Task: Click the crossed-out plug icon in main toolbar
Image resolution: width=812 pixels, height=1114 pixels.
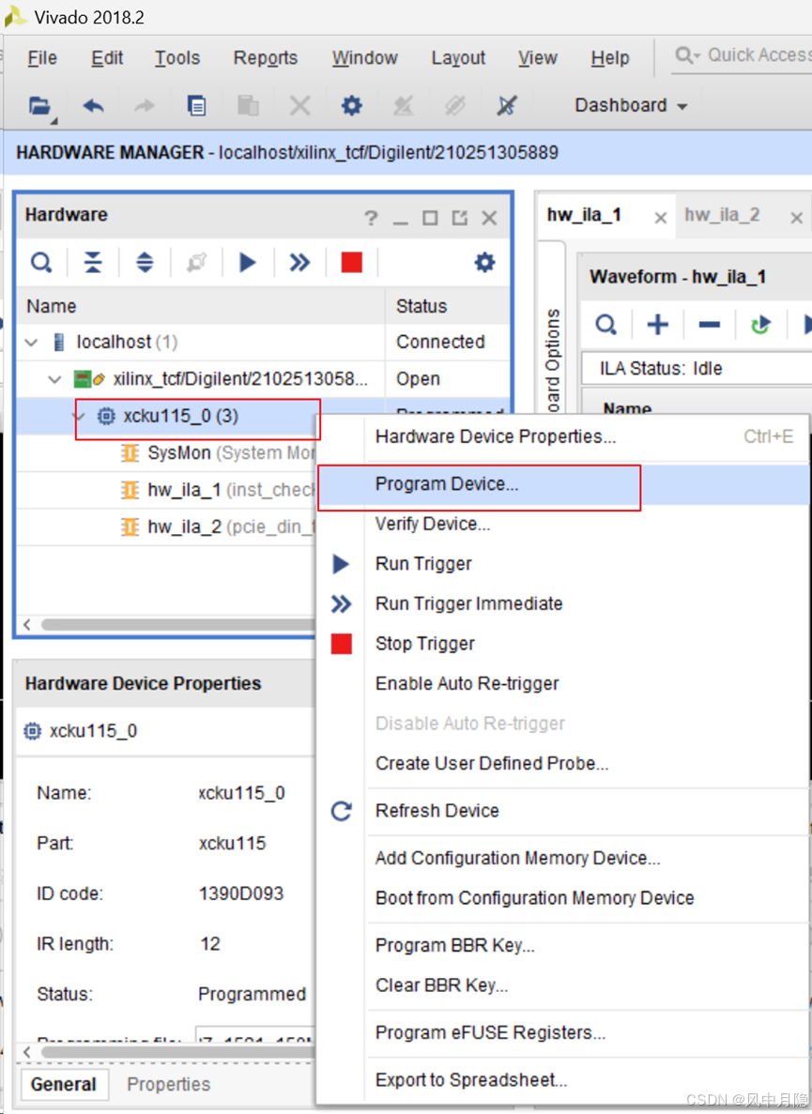Action: pyautogui.click(x=507, y=106)
